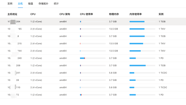This screenshot has height=105, width=186.
Task: Click the CPU 使用率 column header
Action: pos(87,14)
